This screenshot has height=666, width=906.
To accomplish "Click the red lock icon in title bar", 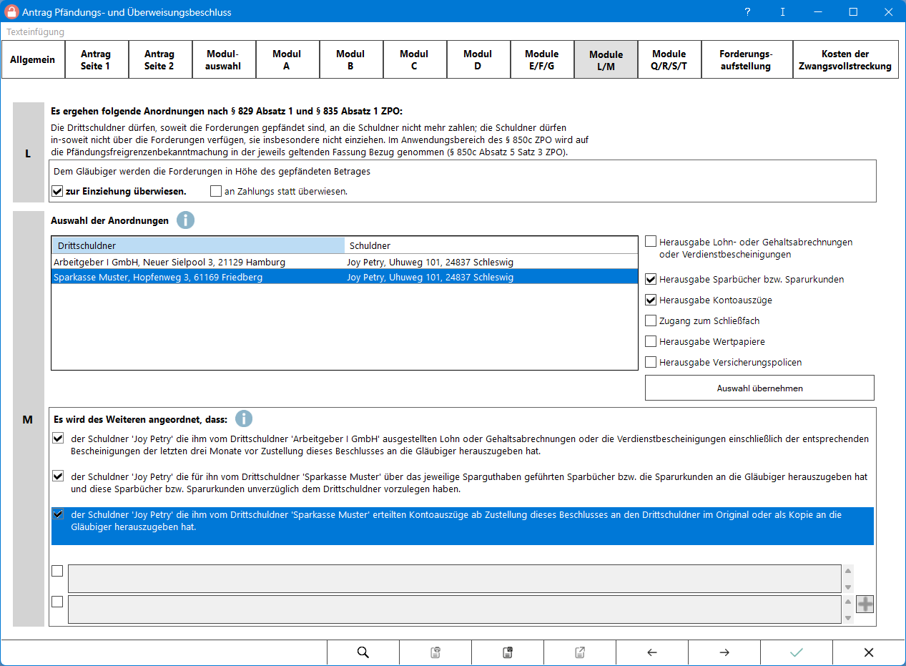I will (11, 11).
